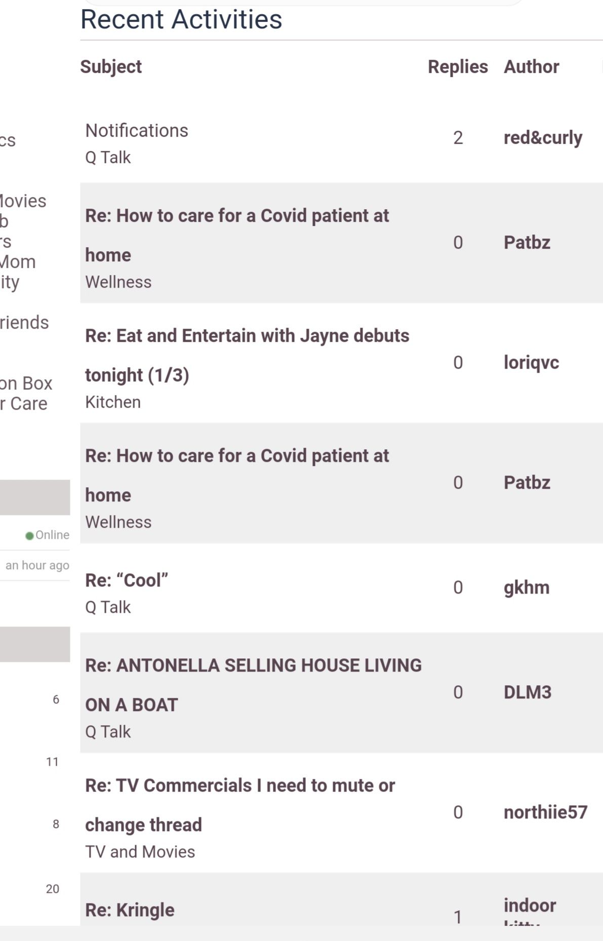Click the Replies column header
The width and height of the screenshot is (603, 941).
point(458,67)
